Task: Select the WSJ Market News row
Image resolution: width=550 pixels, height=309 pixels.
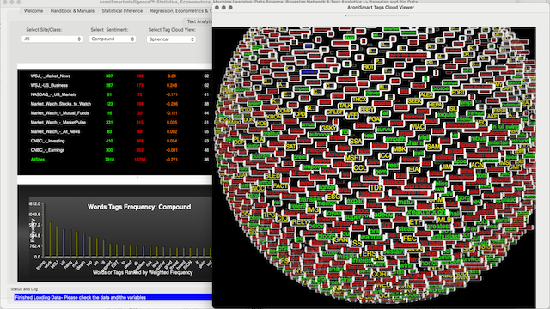Action: click(x=115, y=76)
